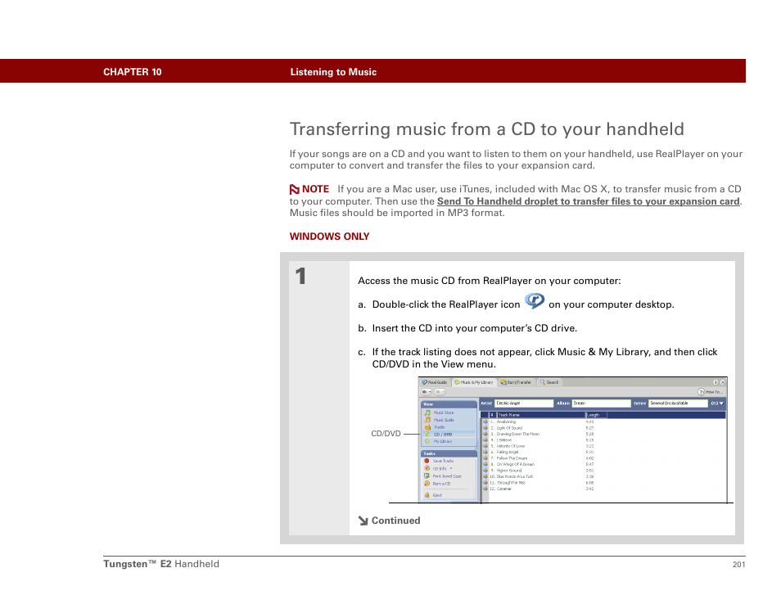Click the # column header
Image resolution: width=781 pixels, height=604 pixels.
[492, 415]
